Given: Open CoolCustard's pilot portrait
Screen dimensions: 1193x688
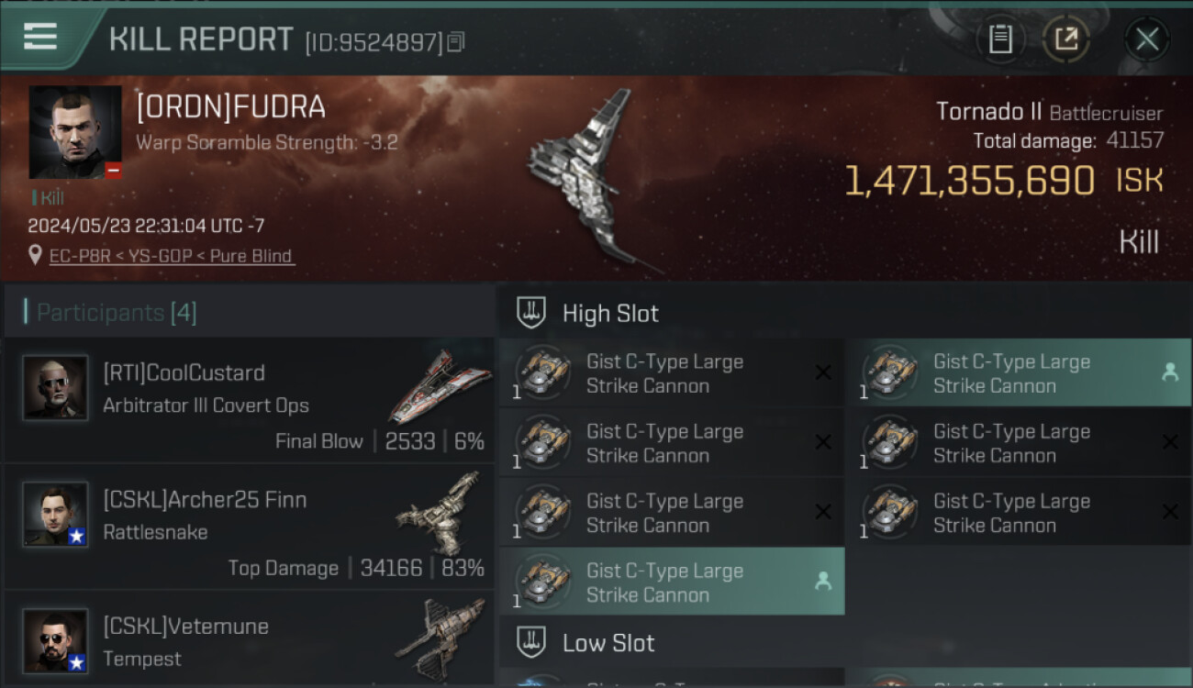Looking at the screenshot, I should pos(55,388).
